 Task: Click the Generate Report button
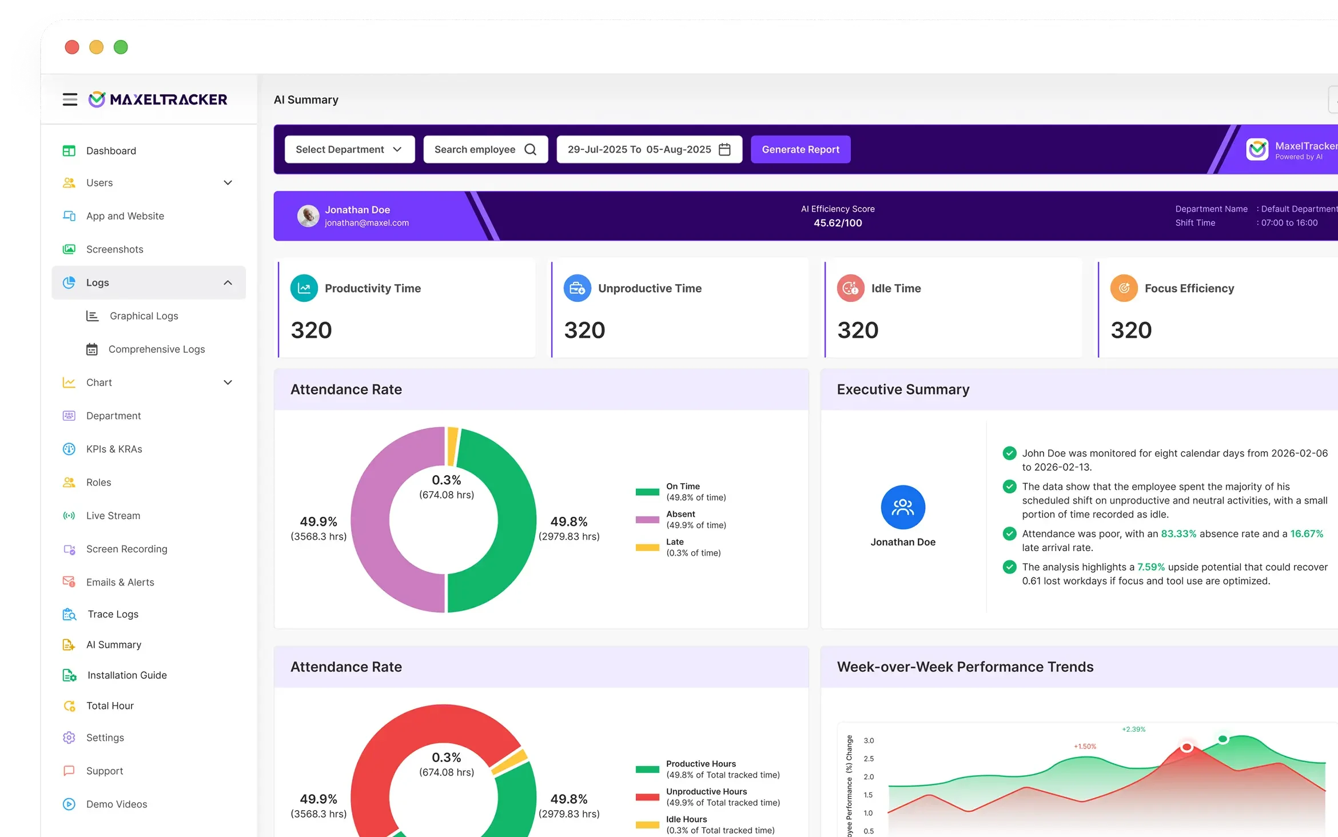[x=801, y=149]
